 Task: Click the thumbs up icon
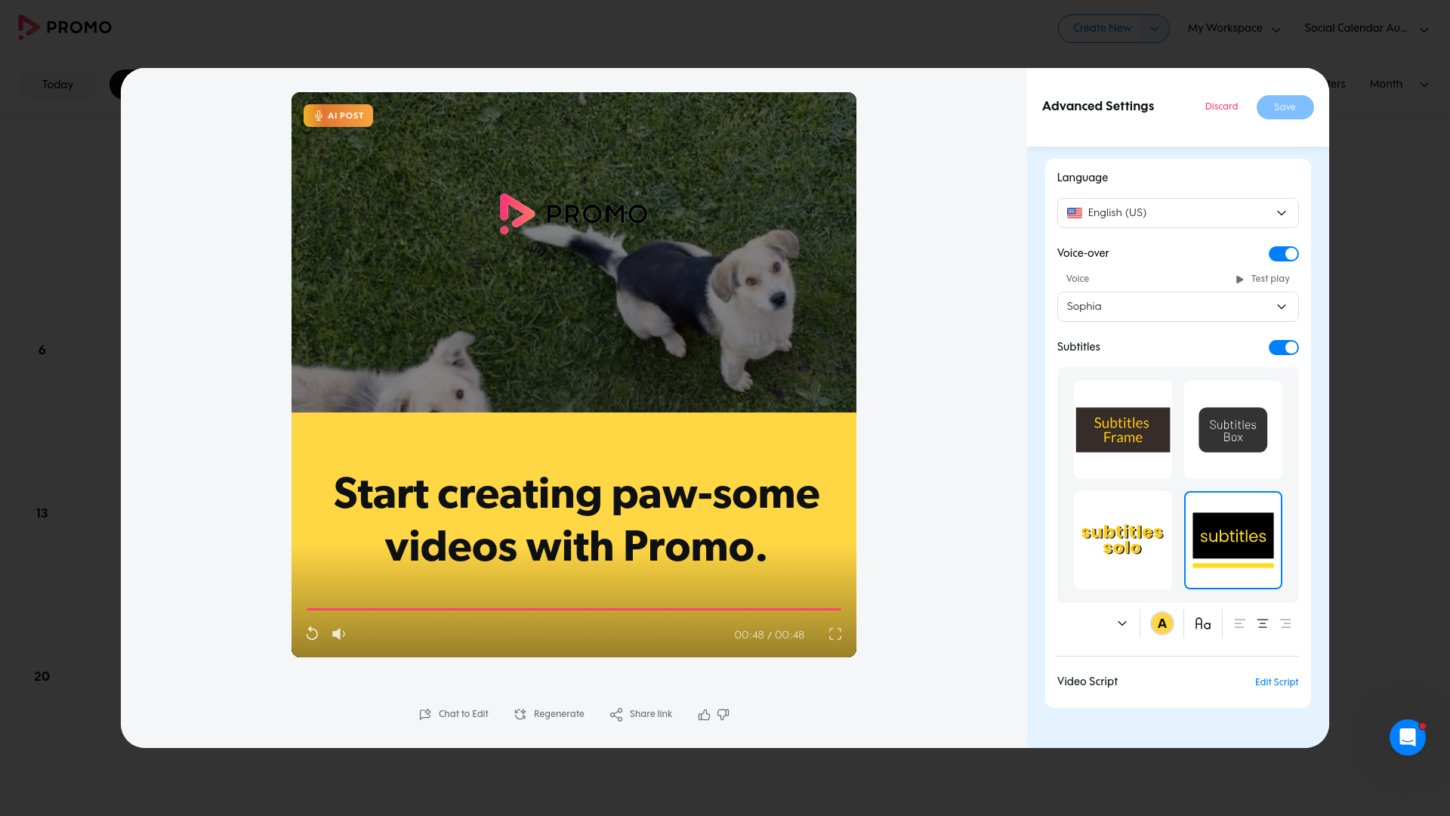pos(704,715)
